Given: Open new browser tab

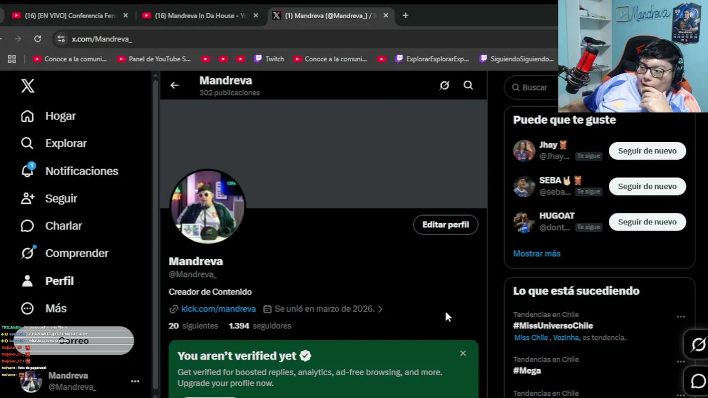Looking at the screenshot, I should [x=406, y=15].
